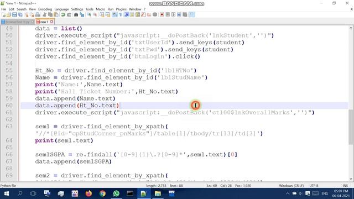
Task: Click the macro Playback icon
Action: 173,15
